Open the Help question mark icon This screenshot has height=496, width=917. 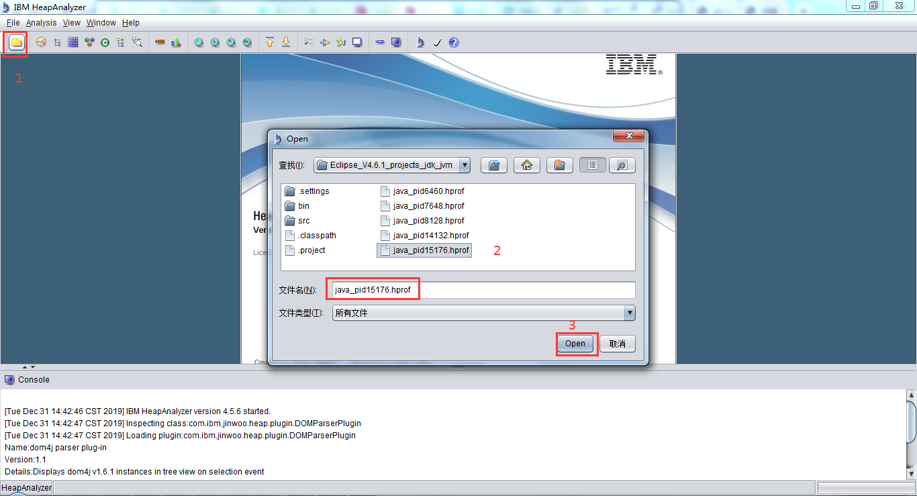tap(454, 42)
